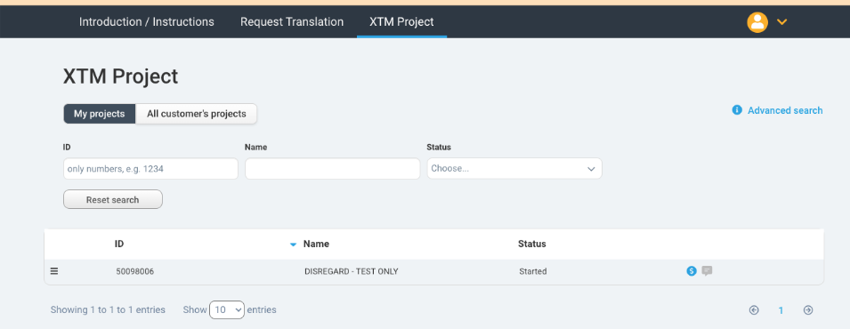Sort by the Status column header

(x=531, y=244)
